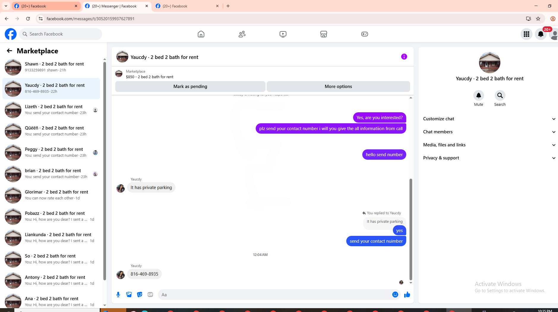The height and width of the screenshot is (312, 558).
Task: Click Mark as pending button
Action: (x=190, y=87)
